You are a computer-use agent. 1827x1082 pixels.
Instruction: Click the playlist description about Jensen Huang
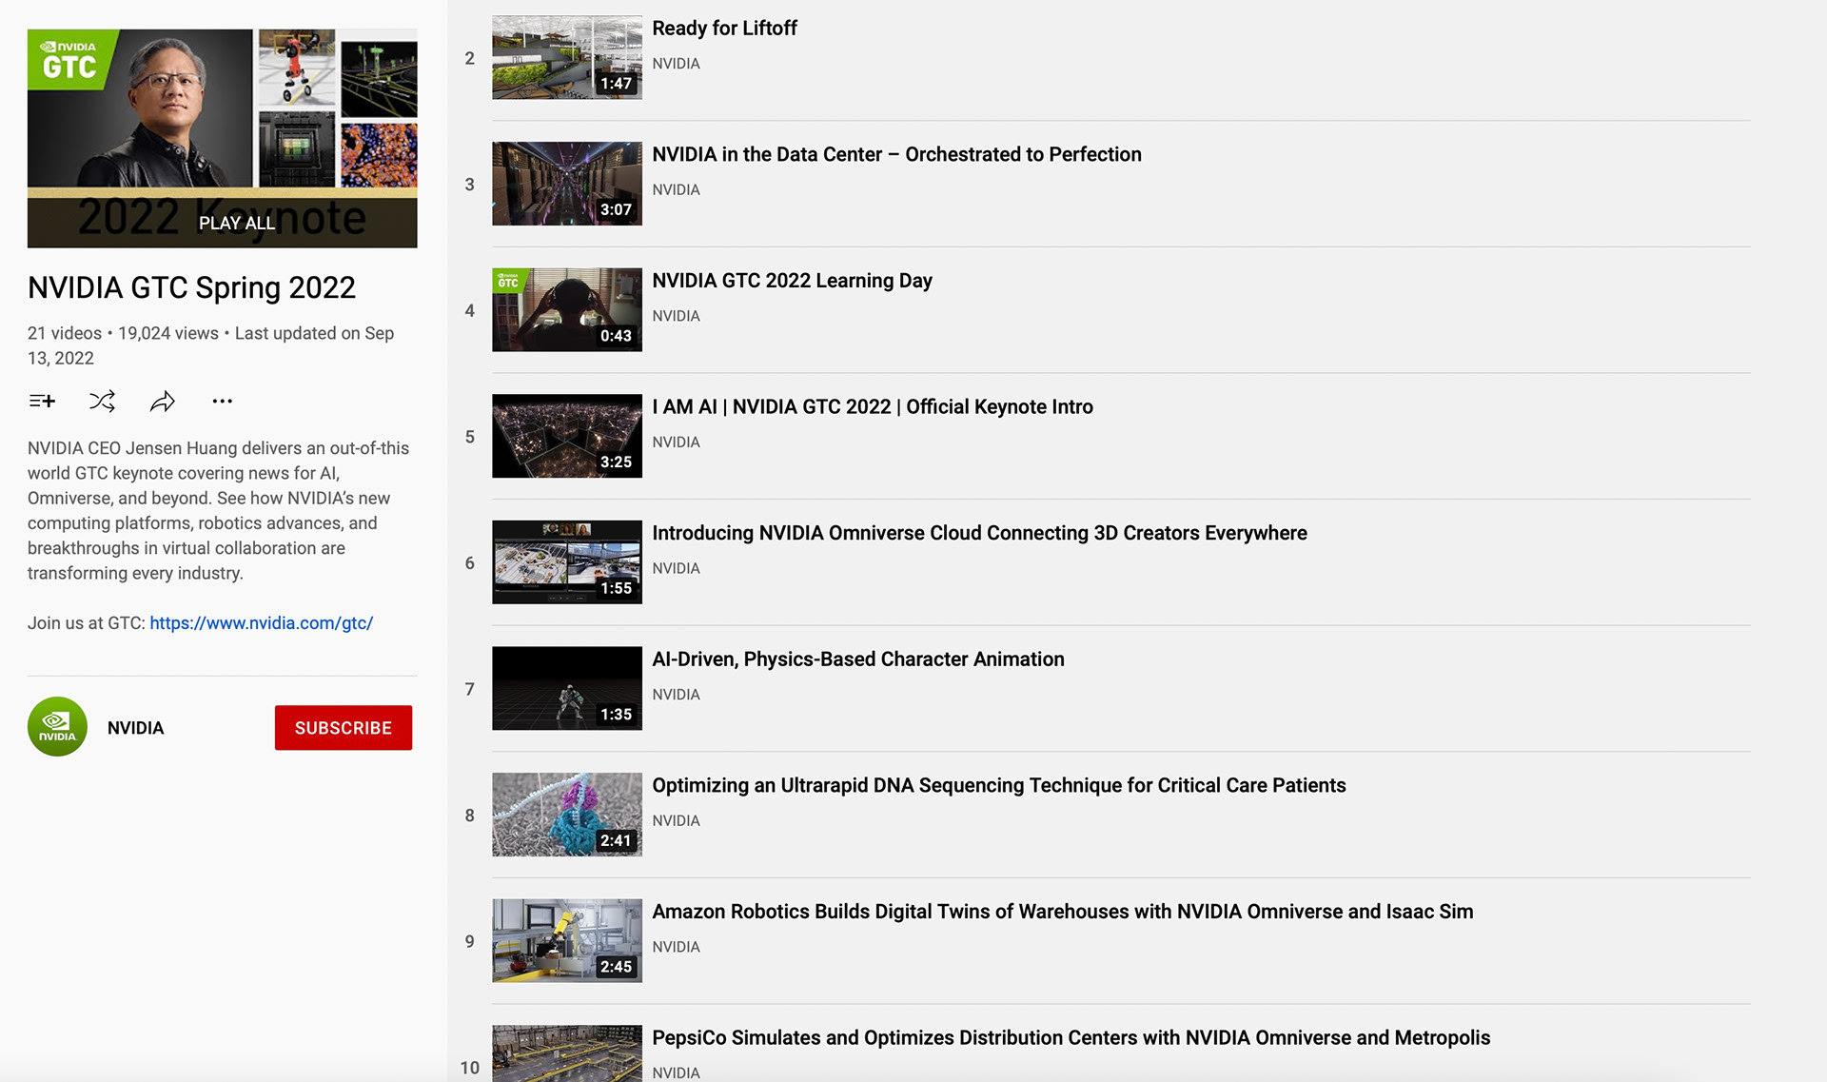218,510
